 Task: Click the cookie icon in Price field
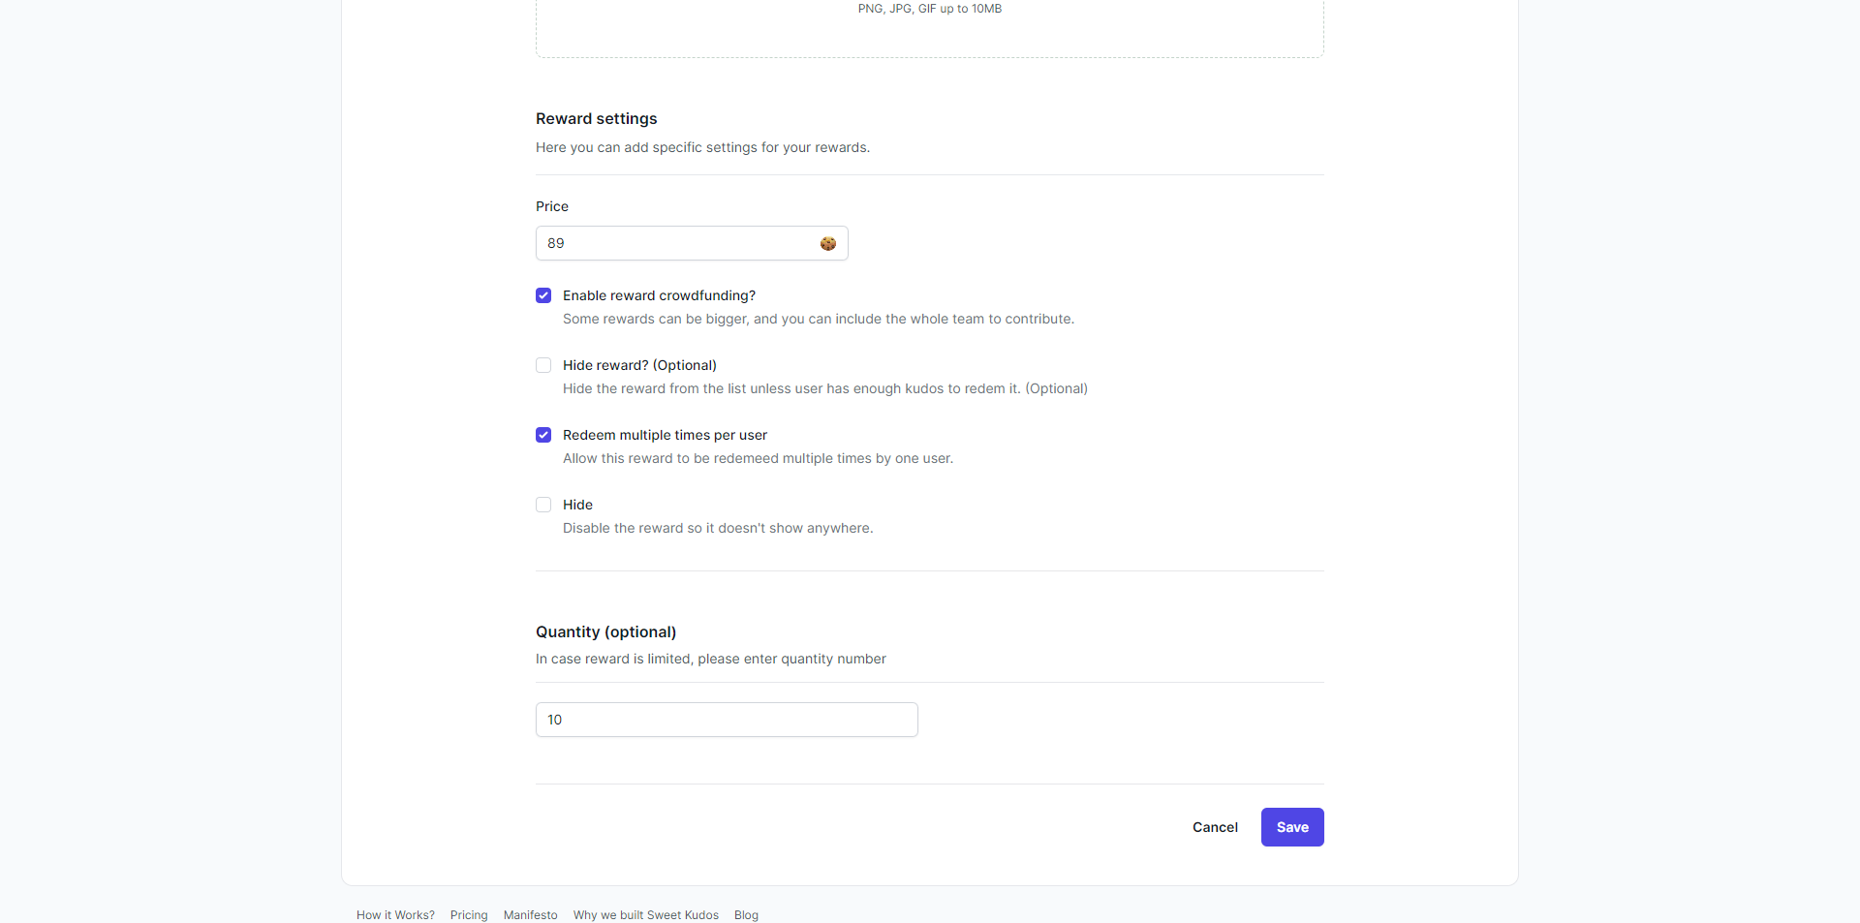tap(828, 243)
